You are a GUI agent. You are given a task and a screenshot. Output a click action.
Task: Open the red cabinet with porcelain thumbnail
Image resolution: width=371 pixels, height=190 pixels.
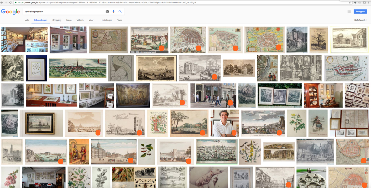(323, 95)
